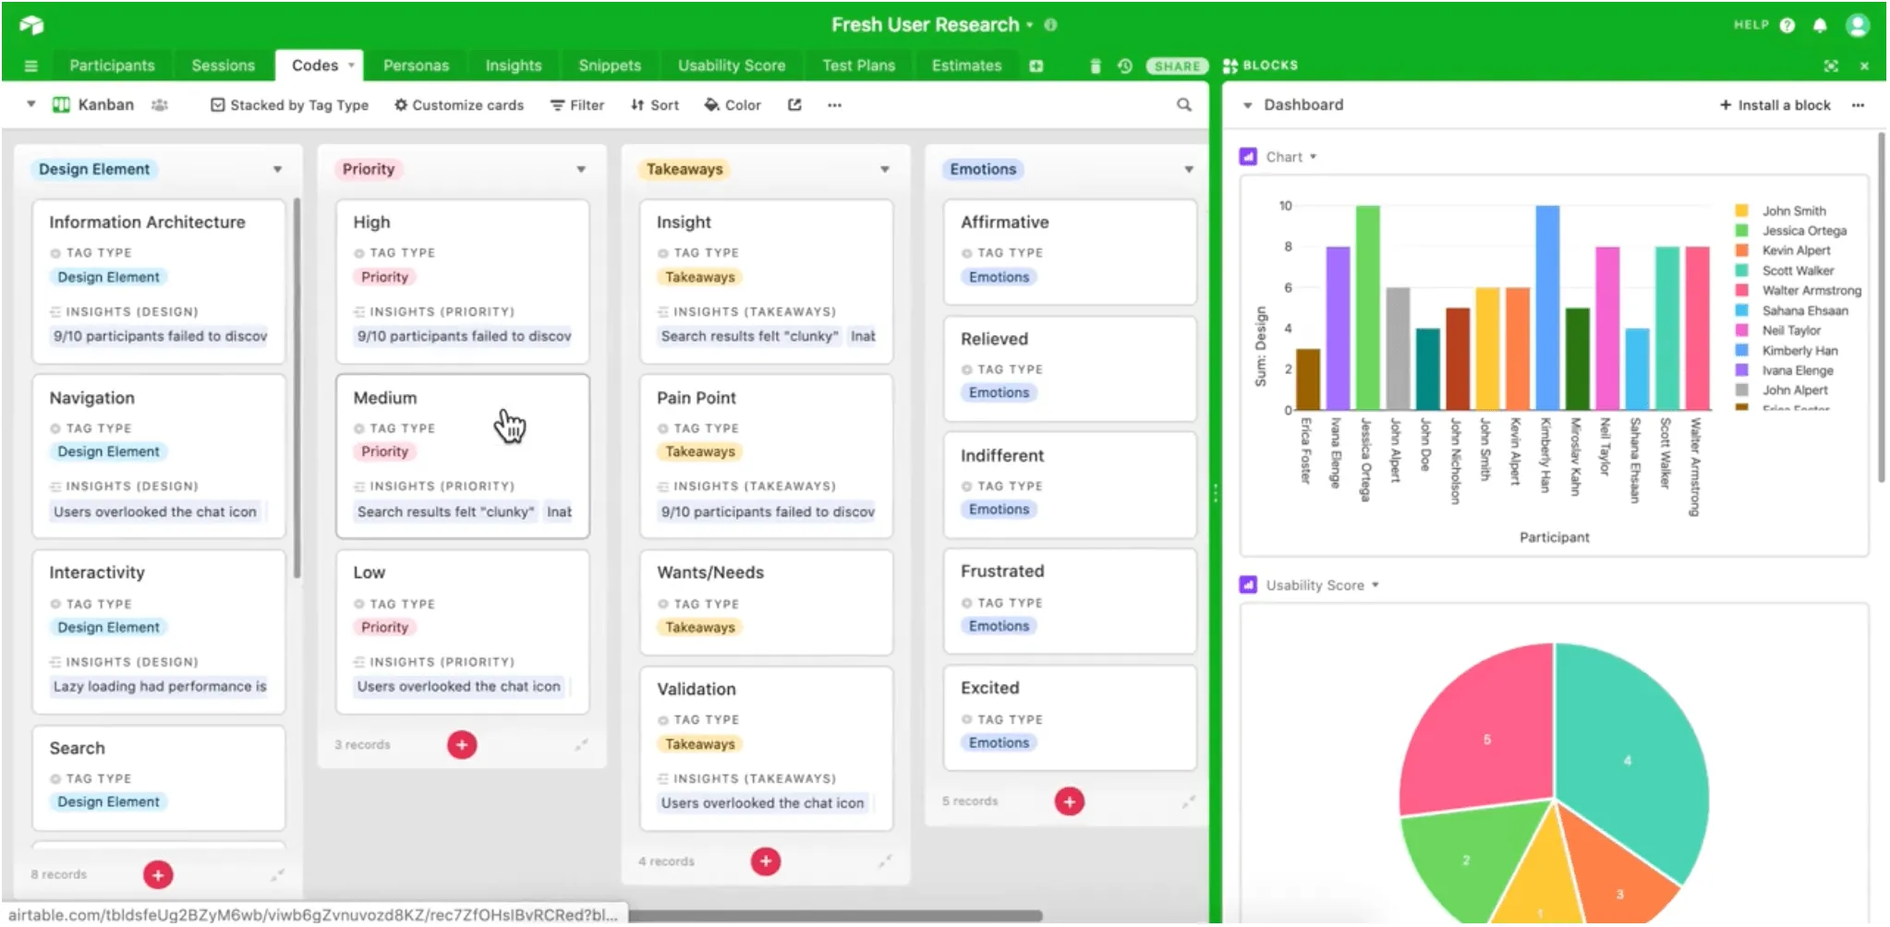
Task: Click the share view arrow icon in toolbar
Action: (794, 104)
